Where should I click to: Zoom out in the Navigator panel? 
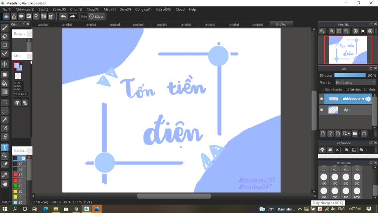point(346,31)
